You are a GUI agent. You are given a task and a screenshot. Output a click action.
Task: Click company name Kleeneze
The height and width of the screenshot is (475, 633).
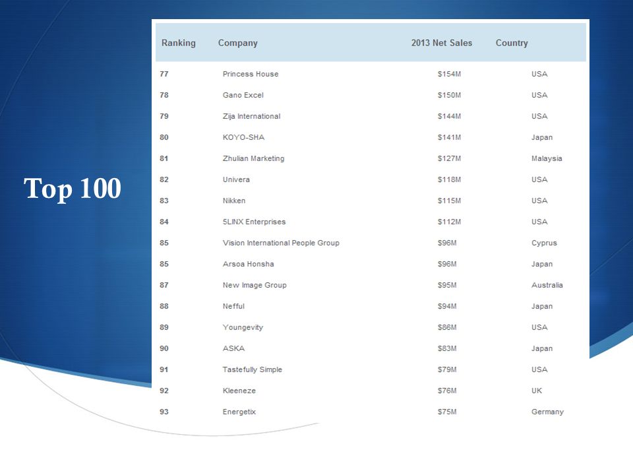click(239, 391)
